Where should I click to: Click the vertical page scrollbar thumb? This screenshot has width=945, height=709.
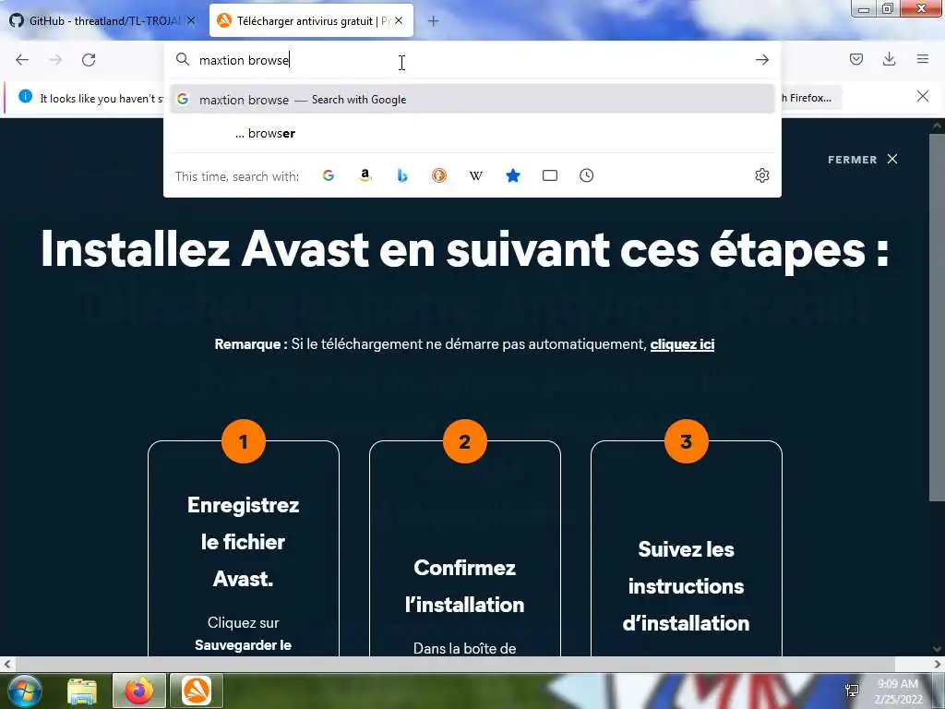click(x=937, y=317)
